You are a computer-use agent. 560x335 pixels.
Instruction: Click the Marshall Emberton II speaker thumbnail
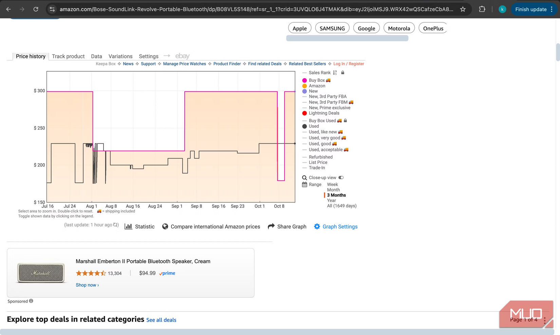(x=41, y=273)
